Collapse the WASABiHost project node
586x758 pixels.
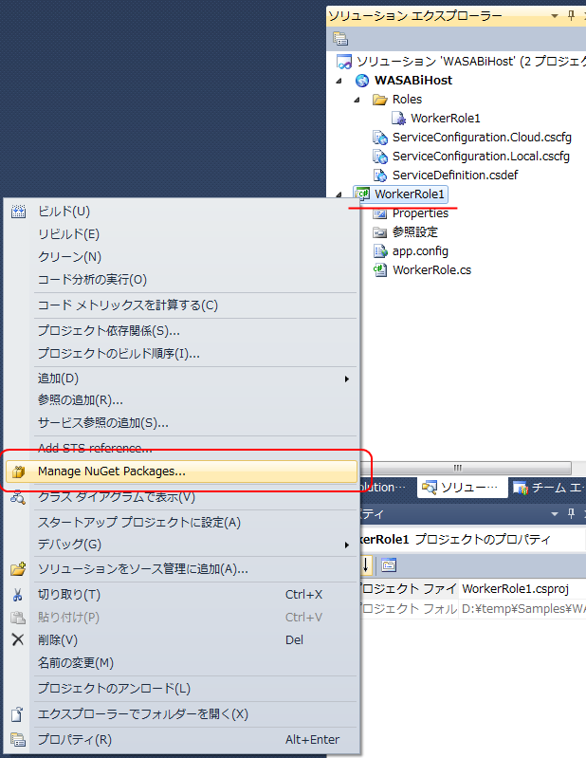tap(339, 81)
